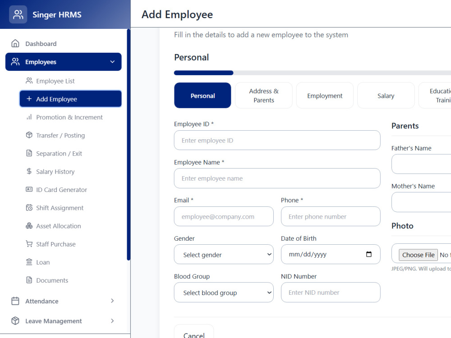
Task: Focus the Mother's Name input field
Action: [x=421, y=202]
